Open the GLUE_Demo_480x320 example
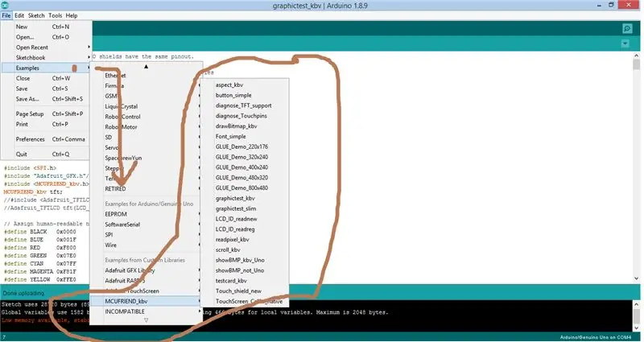 (245, 177)
